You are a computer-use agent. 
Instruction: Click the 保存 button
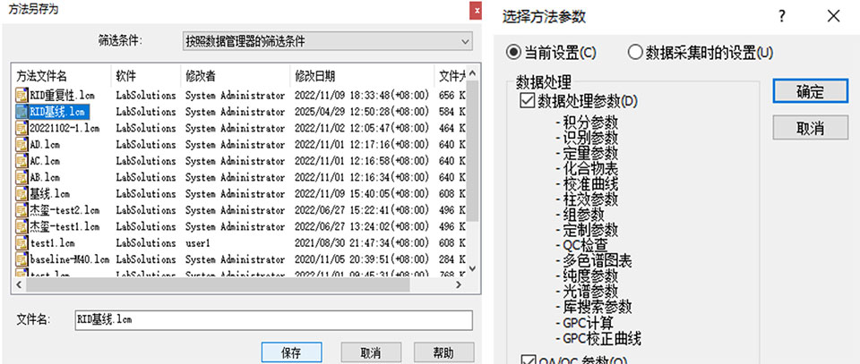pos(290,351)
